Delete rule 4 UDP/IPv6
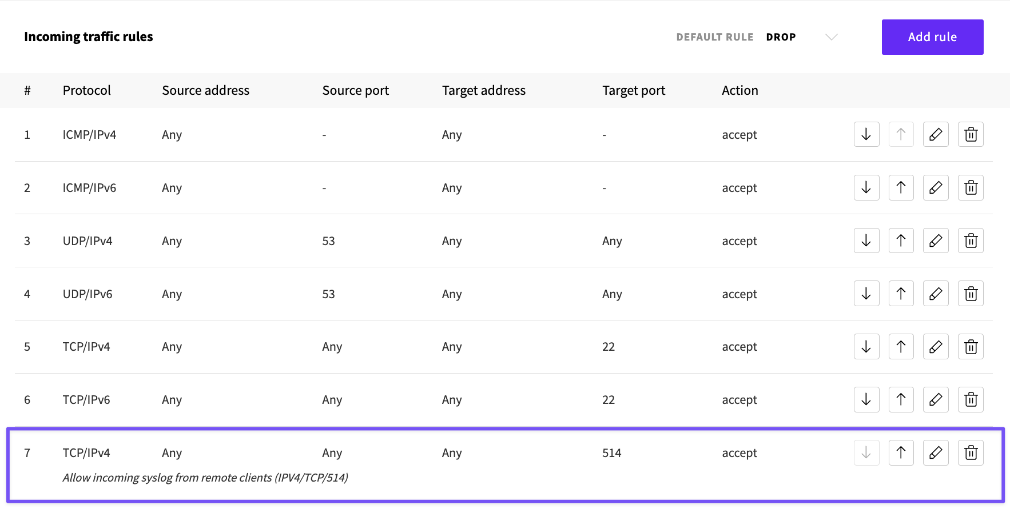1010x517 pixels. 971,294
